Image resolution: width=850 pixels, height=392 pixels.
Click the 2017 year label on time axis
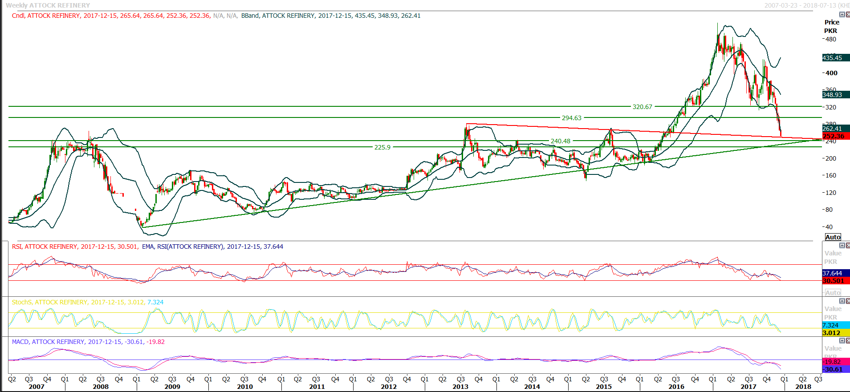[748, 387]
